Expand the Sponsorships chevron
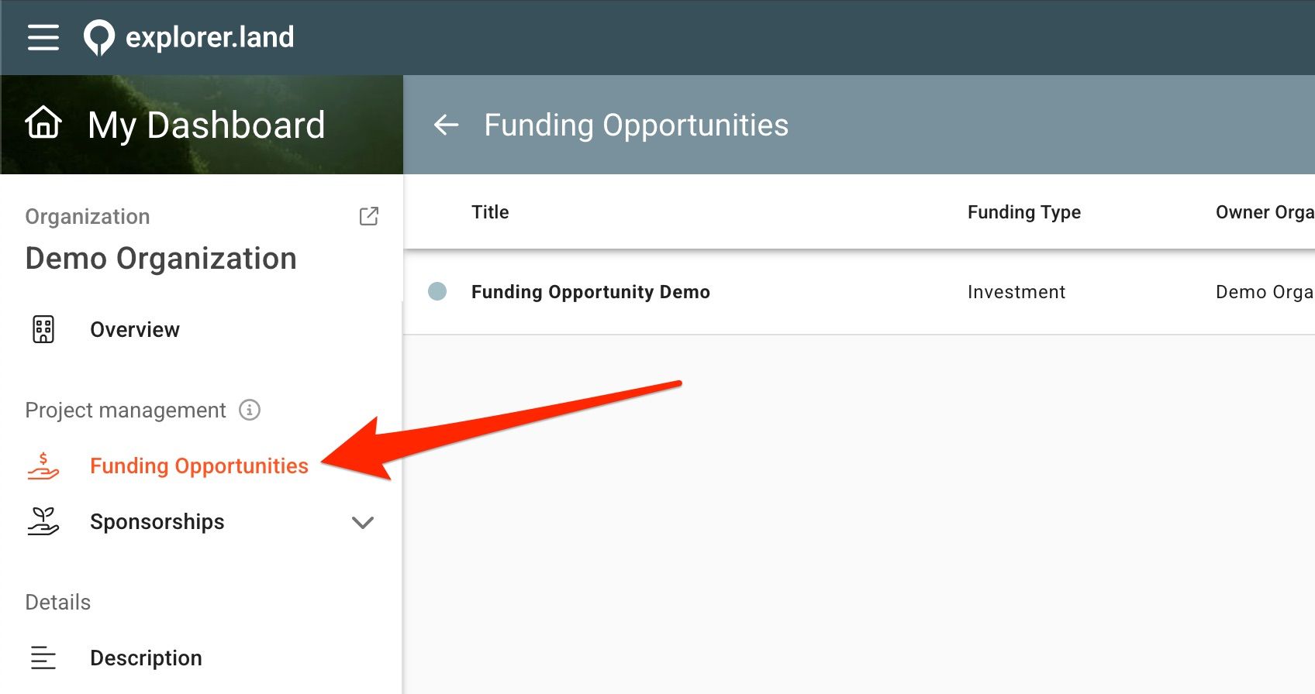The width and height of the screenshot is (1315, 694). (363, 522)
